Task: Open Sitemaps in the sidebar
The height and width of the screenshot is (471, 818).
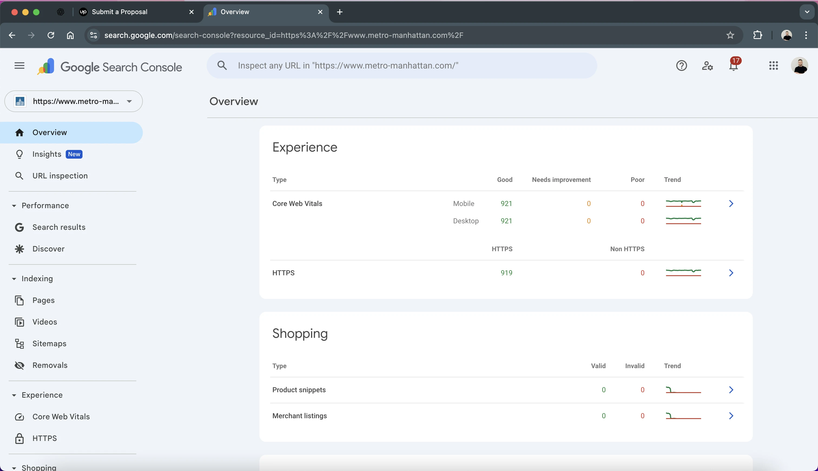Action: tap(71, 344)
